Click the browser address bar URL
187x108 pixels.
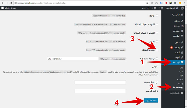pyautogui.click(x=41, y=3)
